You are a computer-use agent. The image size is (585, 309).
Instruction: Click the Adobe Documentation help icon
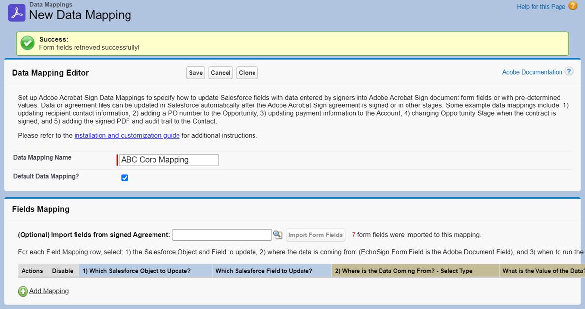(569, 71)
